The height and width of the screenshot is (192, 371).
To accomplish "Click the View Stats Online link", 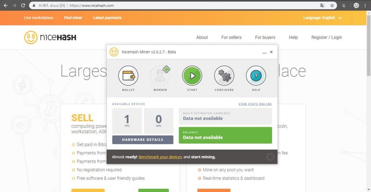I will 255,104.
